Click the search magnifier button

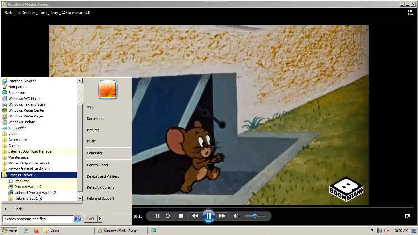click(x=78, y=219)
